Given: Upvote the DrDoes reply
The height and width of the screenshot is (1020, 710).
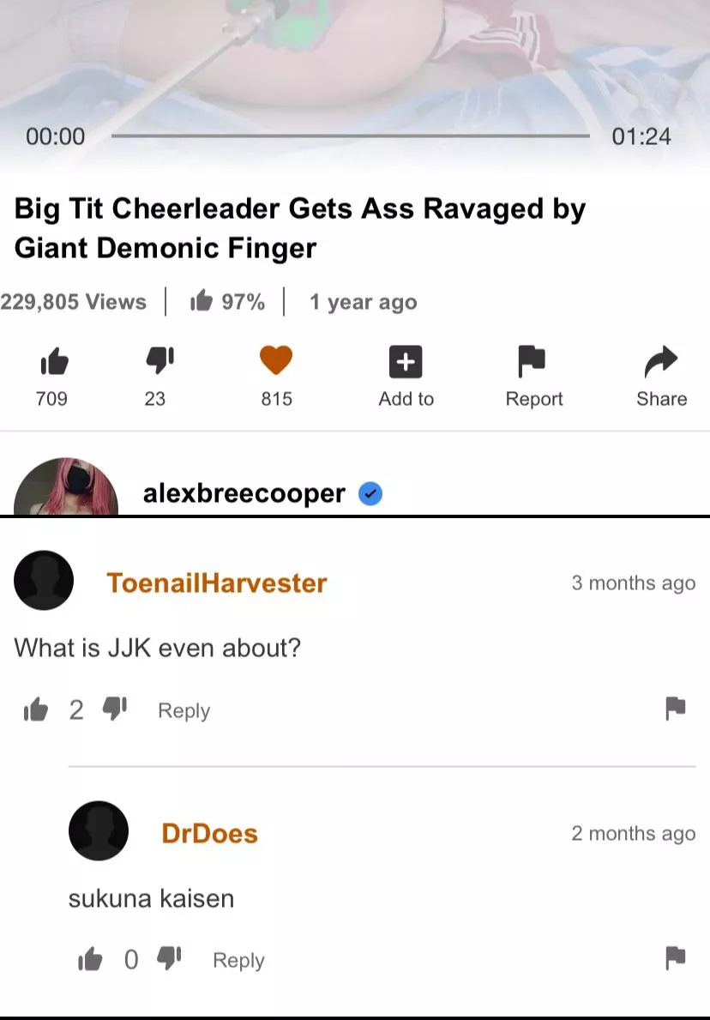Looking at the screenshot, I should (90, 959).
